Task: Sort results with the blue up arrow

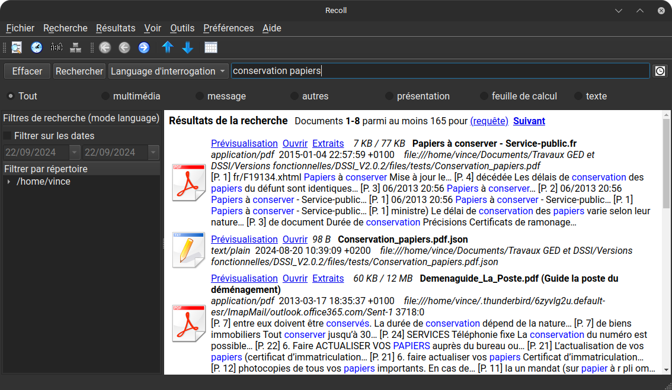Action: 168,47
